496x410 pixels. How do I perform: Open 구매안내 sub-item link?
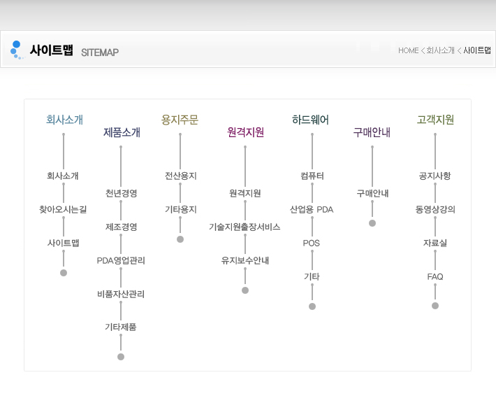[x=372, y=193]
